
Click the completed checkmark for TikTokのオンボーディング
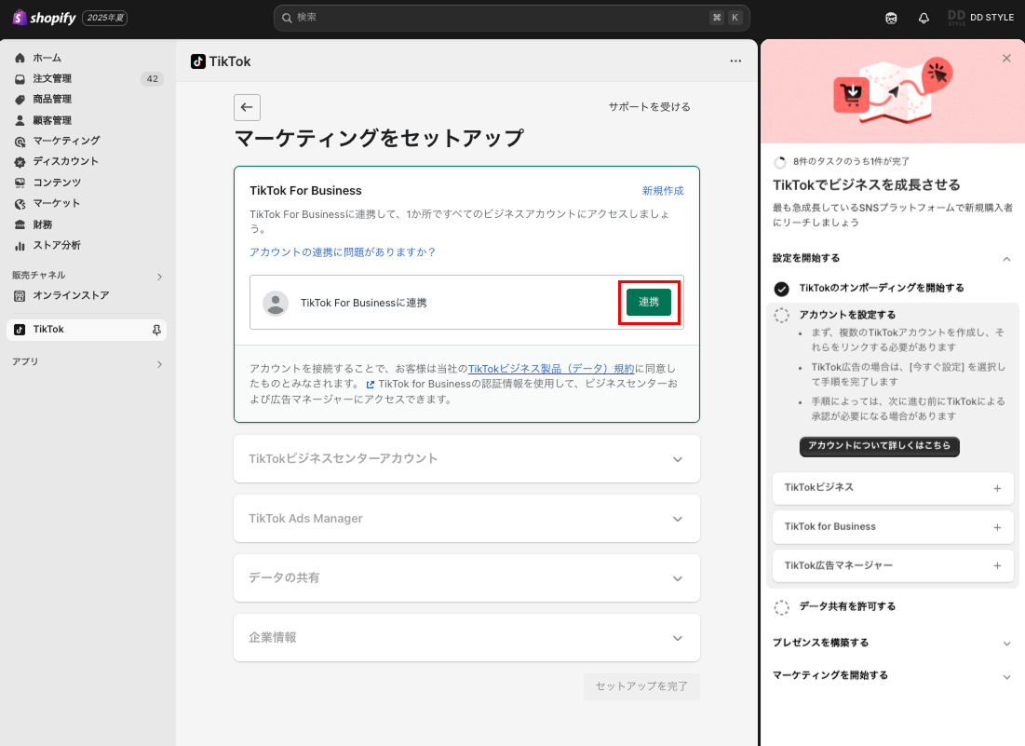coord(781,289)
